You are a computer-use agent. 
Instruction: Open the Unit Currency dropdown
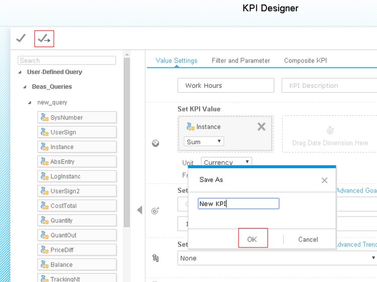point(226,162)
